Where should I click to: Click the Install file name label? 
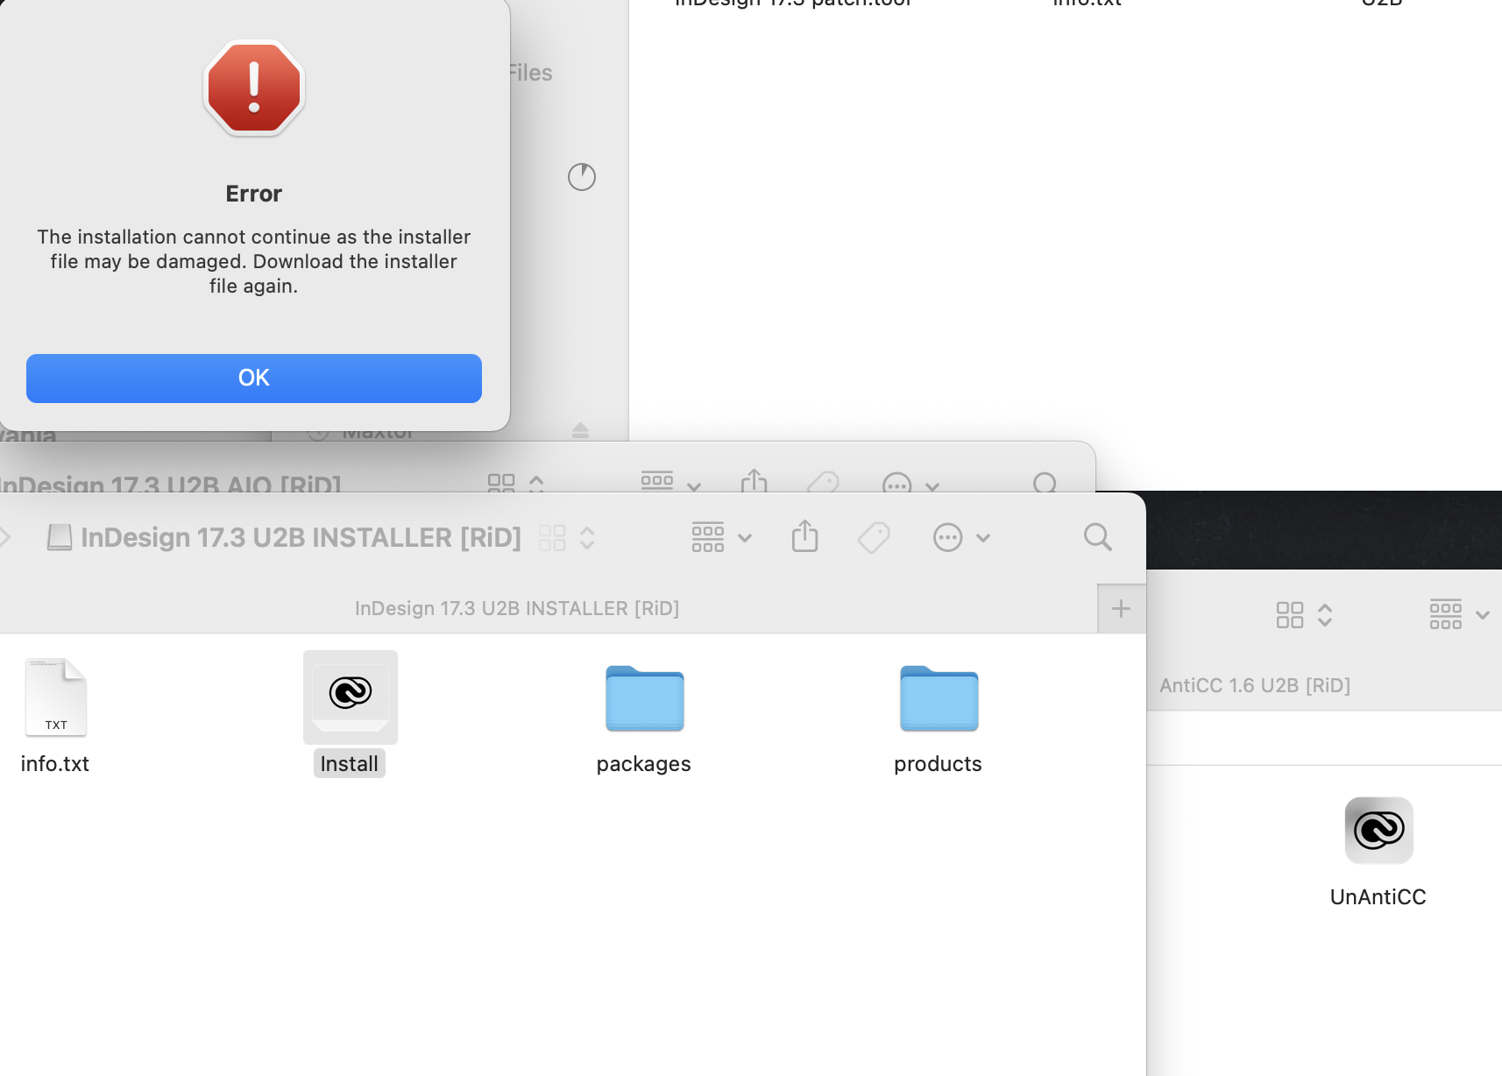pyautogui.click(x=350, y=764)
